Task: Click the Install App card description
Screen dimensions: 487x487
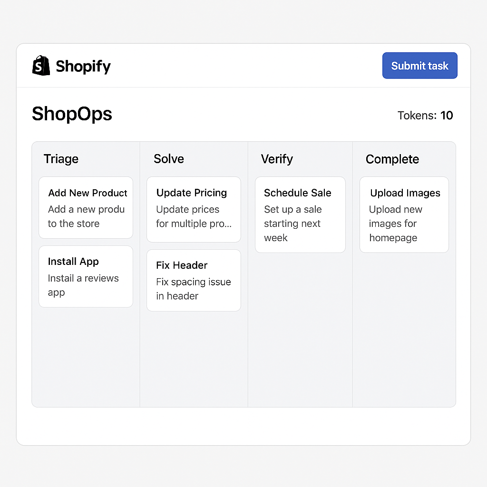Action: pos(83,285)
